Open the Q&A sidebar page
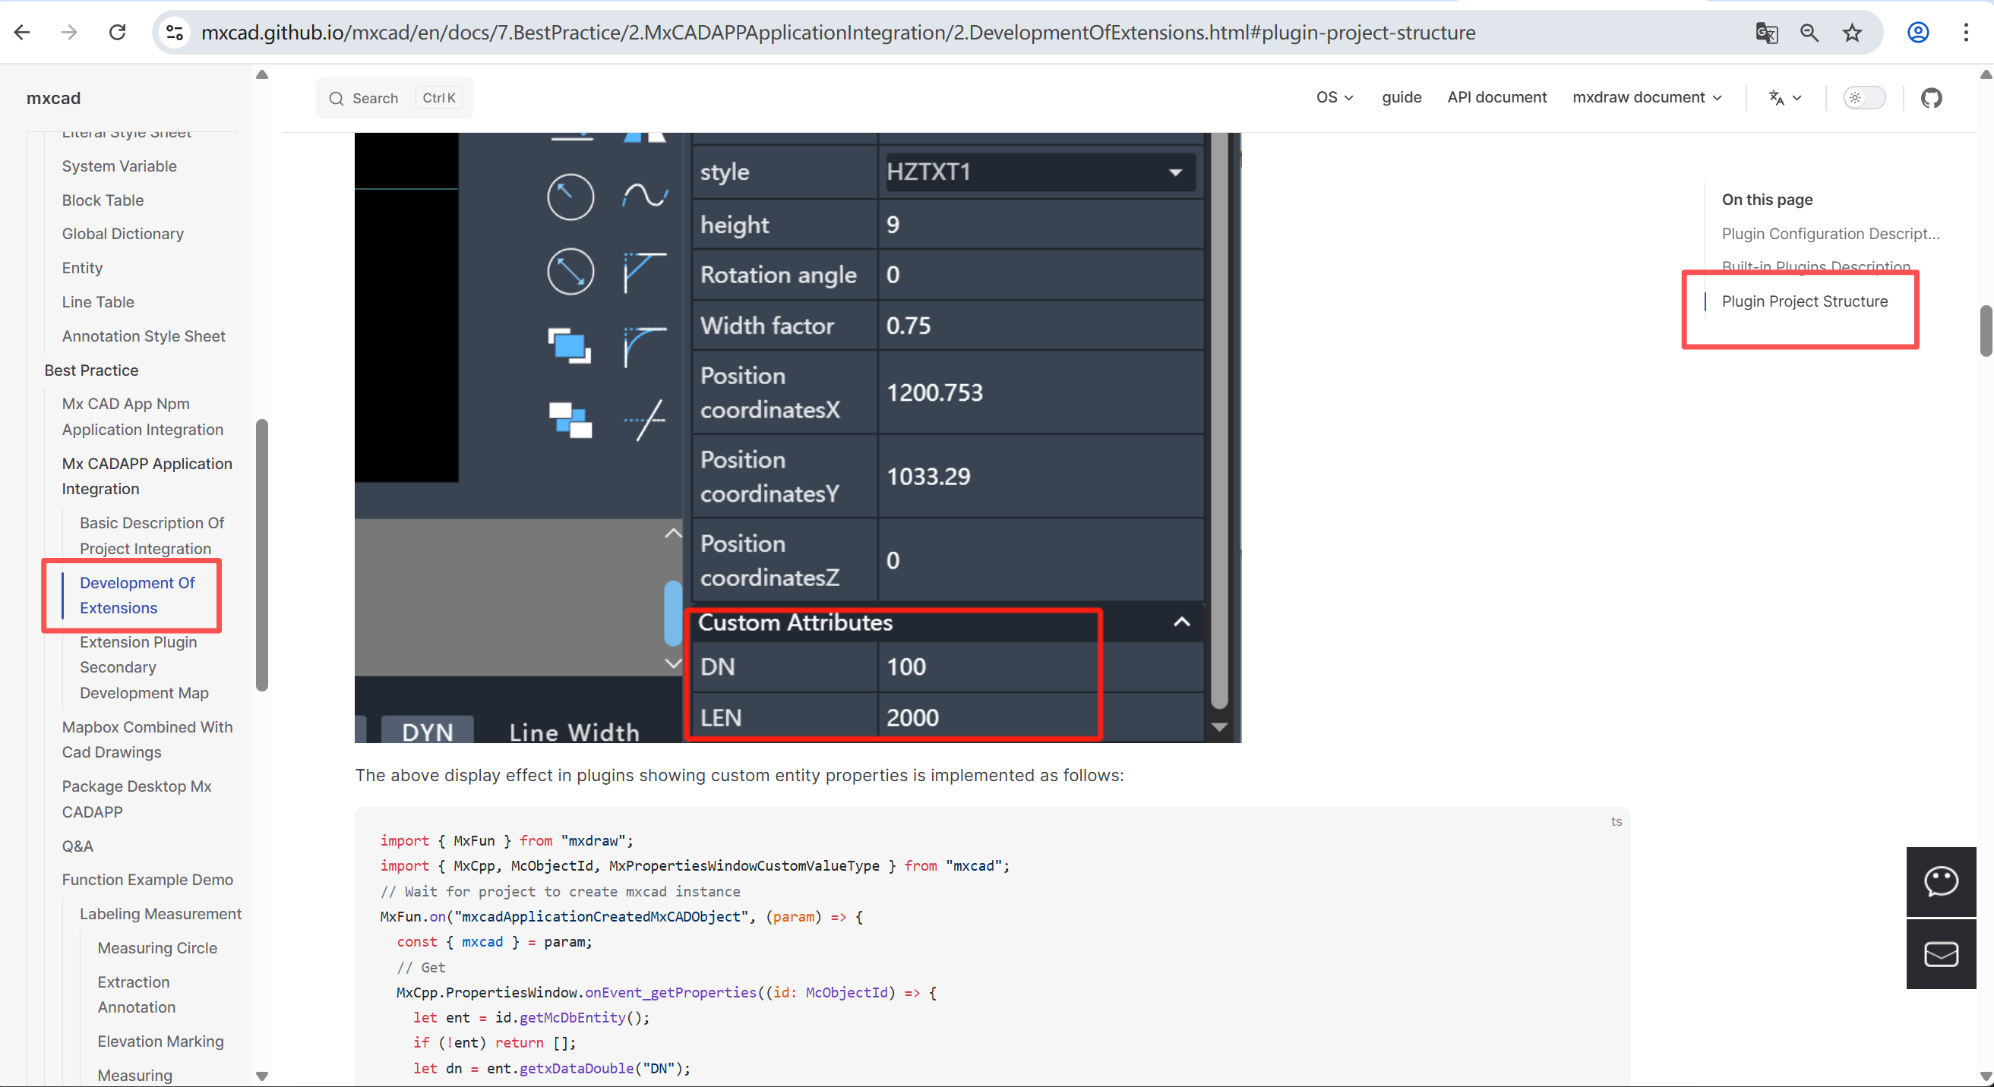 pos(77,846)
